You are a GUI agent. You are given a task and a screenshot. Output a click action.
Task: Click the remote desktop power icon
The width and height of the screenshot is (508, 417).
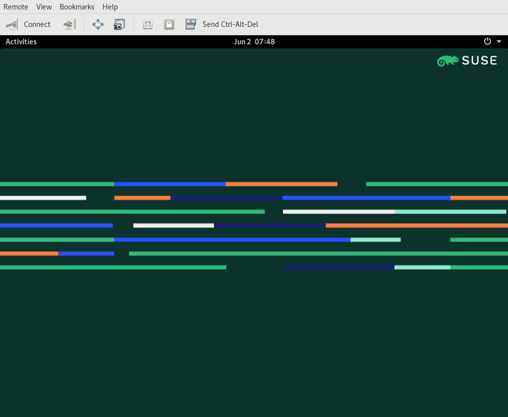coord(488,42)
